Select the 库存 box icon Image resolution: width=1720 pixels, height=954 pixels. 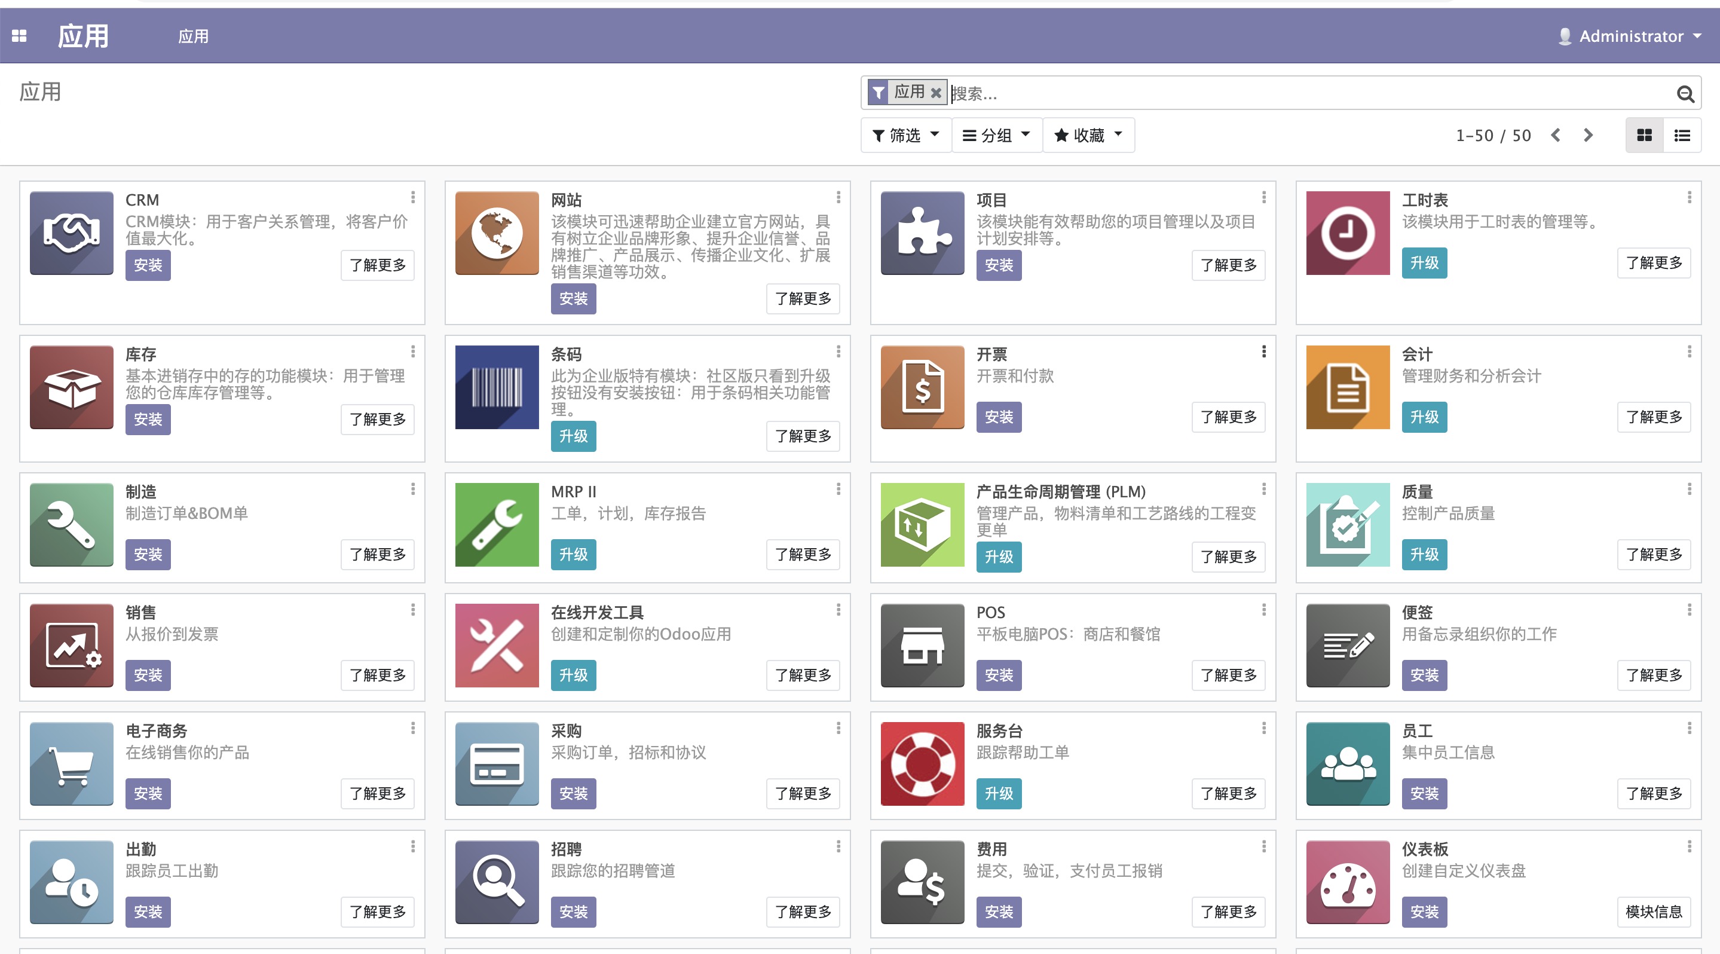[x=72, y=387]
